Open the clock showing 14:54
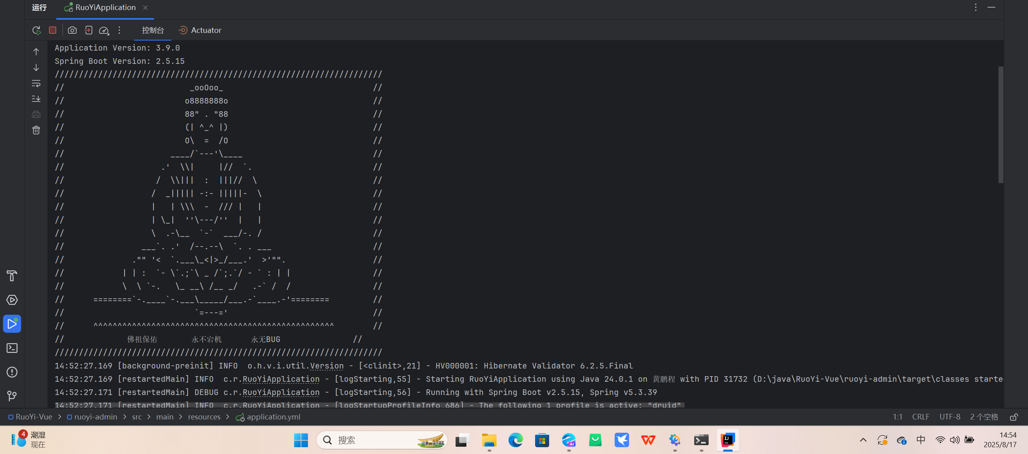This screenshot has height=454, width=1028. [x=1000, y=440]
